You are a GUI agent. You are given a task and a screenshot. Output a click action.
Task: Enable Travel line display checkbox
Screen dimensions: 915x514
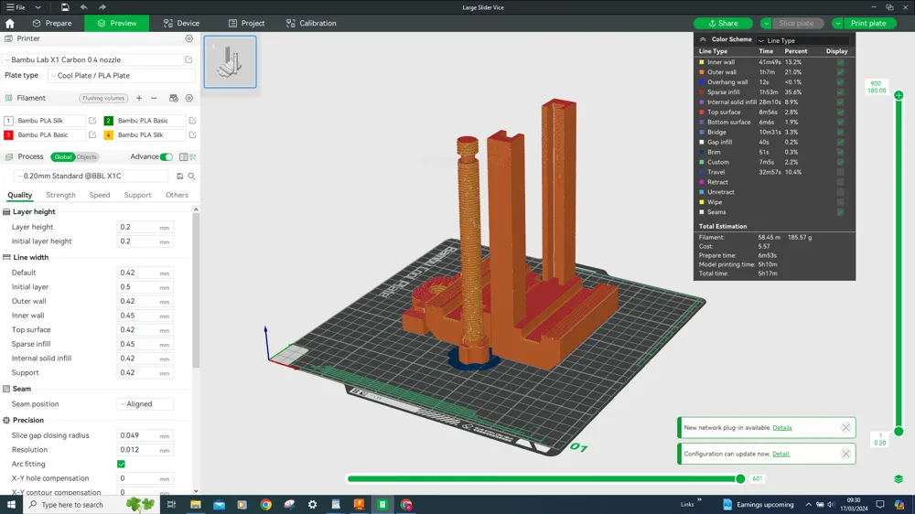point(840,172)
